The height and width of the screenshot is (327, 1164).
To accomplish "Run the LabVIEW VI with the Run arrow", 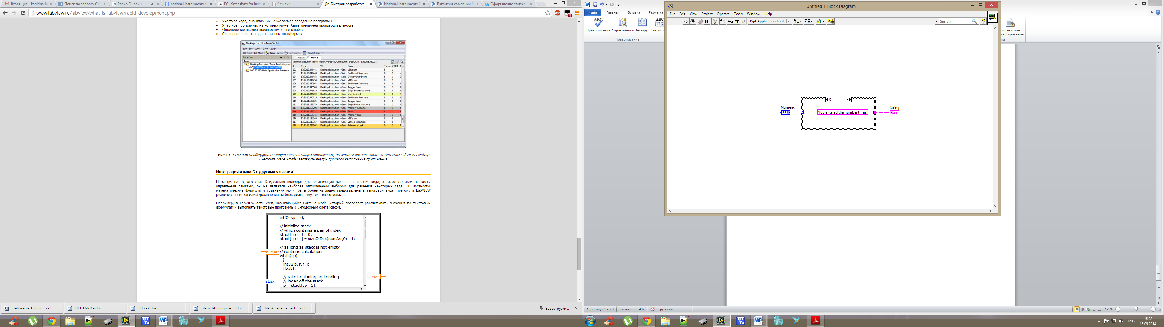I will pyautogui.click(x=686, y=21).
